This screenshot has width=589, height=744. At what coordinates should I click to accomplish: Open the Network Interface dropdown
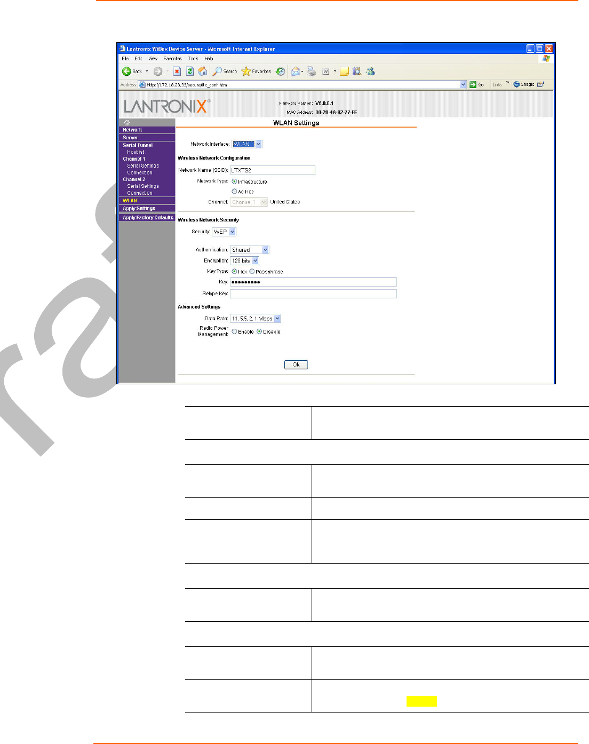point(247,144)
